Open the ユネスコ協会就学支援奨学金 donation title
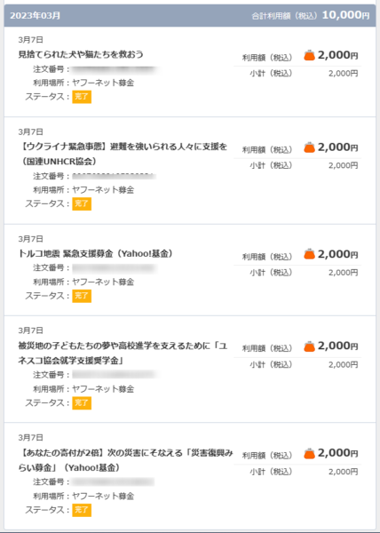Image resolution: width=380 pixels, height=533 pixels. click(x=123, y=354)
